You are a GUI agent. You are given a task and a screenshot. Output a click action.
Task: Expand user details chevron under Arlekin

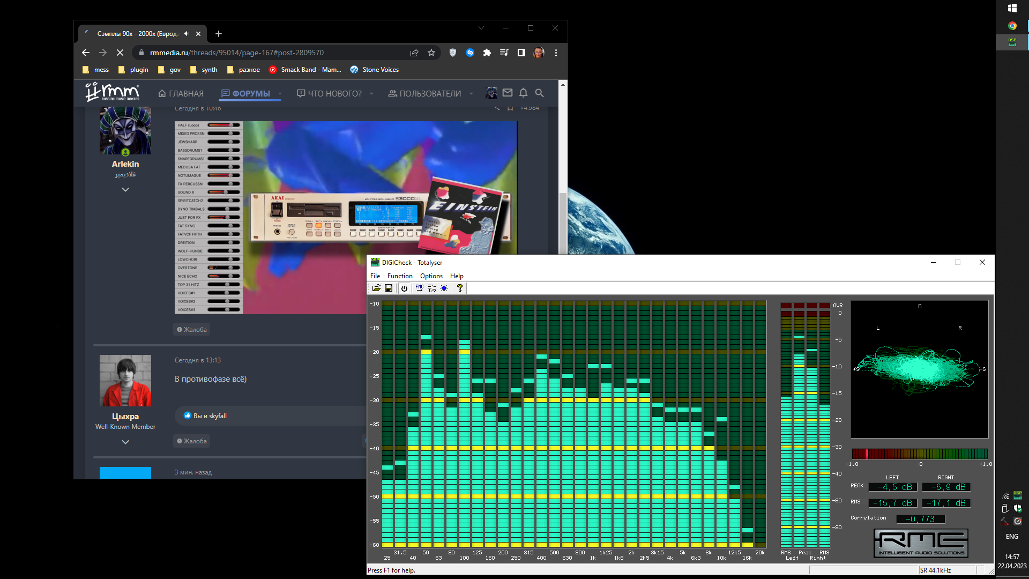[x=125, y=190]
